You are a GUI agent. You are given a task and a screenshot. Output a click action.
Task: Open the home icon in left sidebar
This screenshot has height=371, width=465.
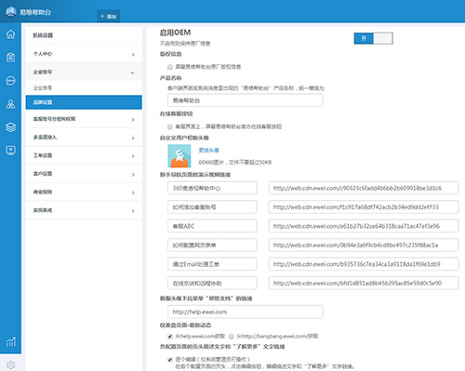coord(10,34)
